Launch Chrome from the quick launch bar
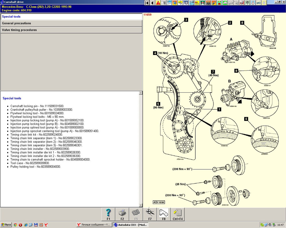The height and width of the screenshot is (228, 286). click(x=15, y=225)
